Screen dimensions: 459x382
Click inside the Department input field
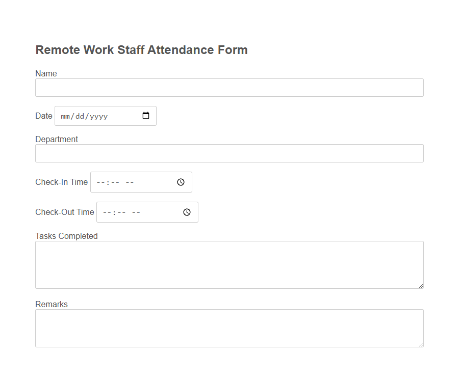tap(229, 153)
